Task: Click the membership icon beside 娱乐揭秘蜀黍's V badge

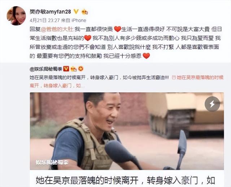Action: (73, 69)
